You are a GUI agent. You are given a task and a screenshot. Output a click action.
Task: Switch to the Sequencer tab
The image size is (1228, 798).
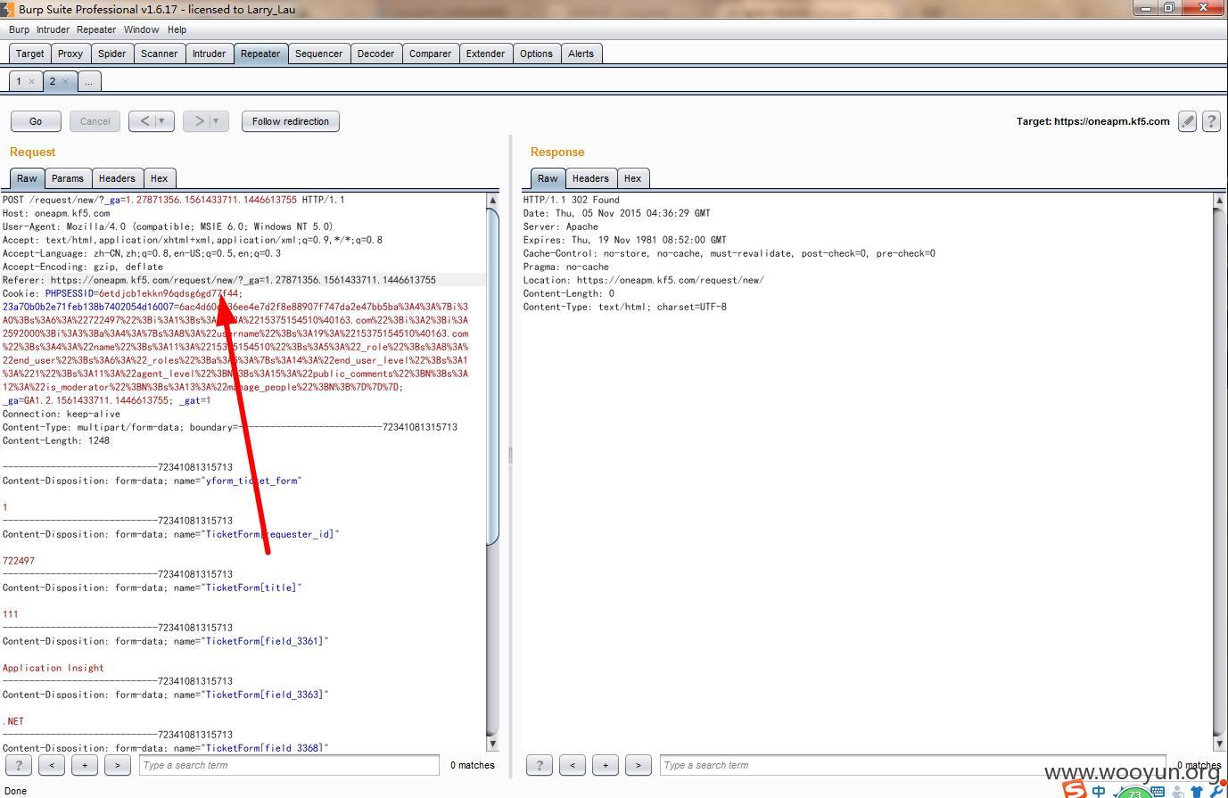[318, 53]
